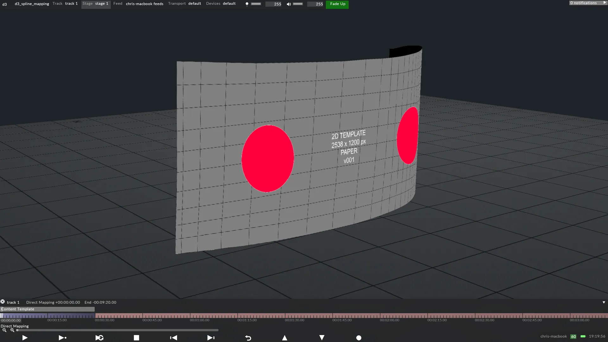Open the Stage menu showing stage 1

coord(96,3)
